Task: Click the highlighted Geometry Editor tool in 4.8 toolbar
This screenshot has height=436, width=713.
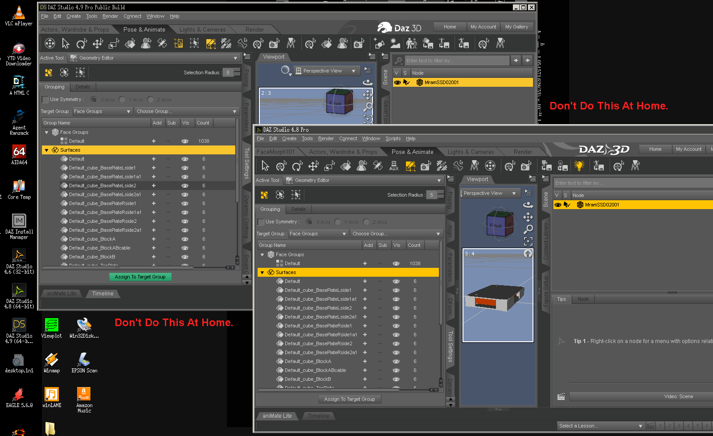Action: point(410,166)
